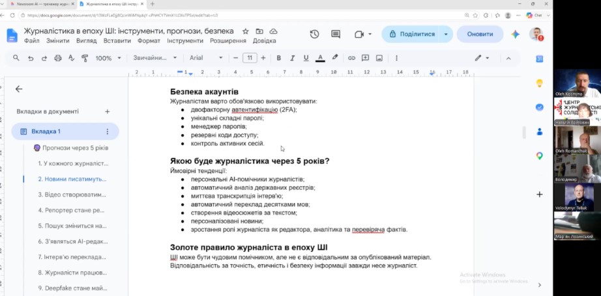Open the Вигляд menu
The width and height of the screenshot is (601, 296).
tap(86, 40)
